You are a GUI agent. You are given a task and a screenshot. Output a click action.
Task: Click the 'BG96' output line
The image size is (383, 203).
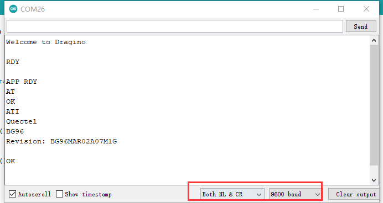coord(15,131)
